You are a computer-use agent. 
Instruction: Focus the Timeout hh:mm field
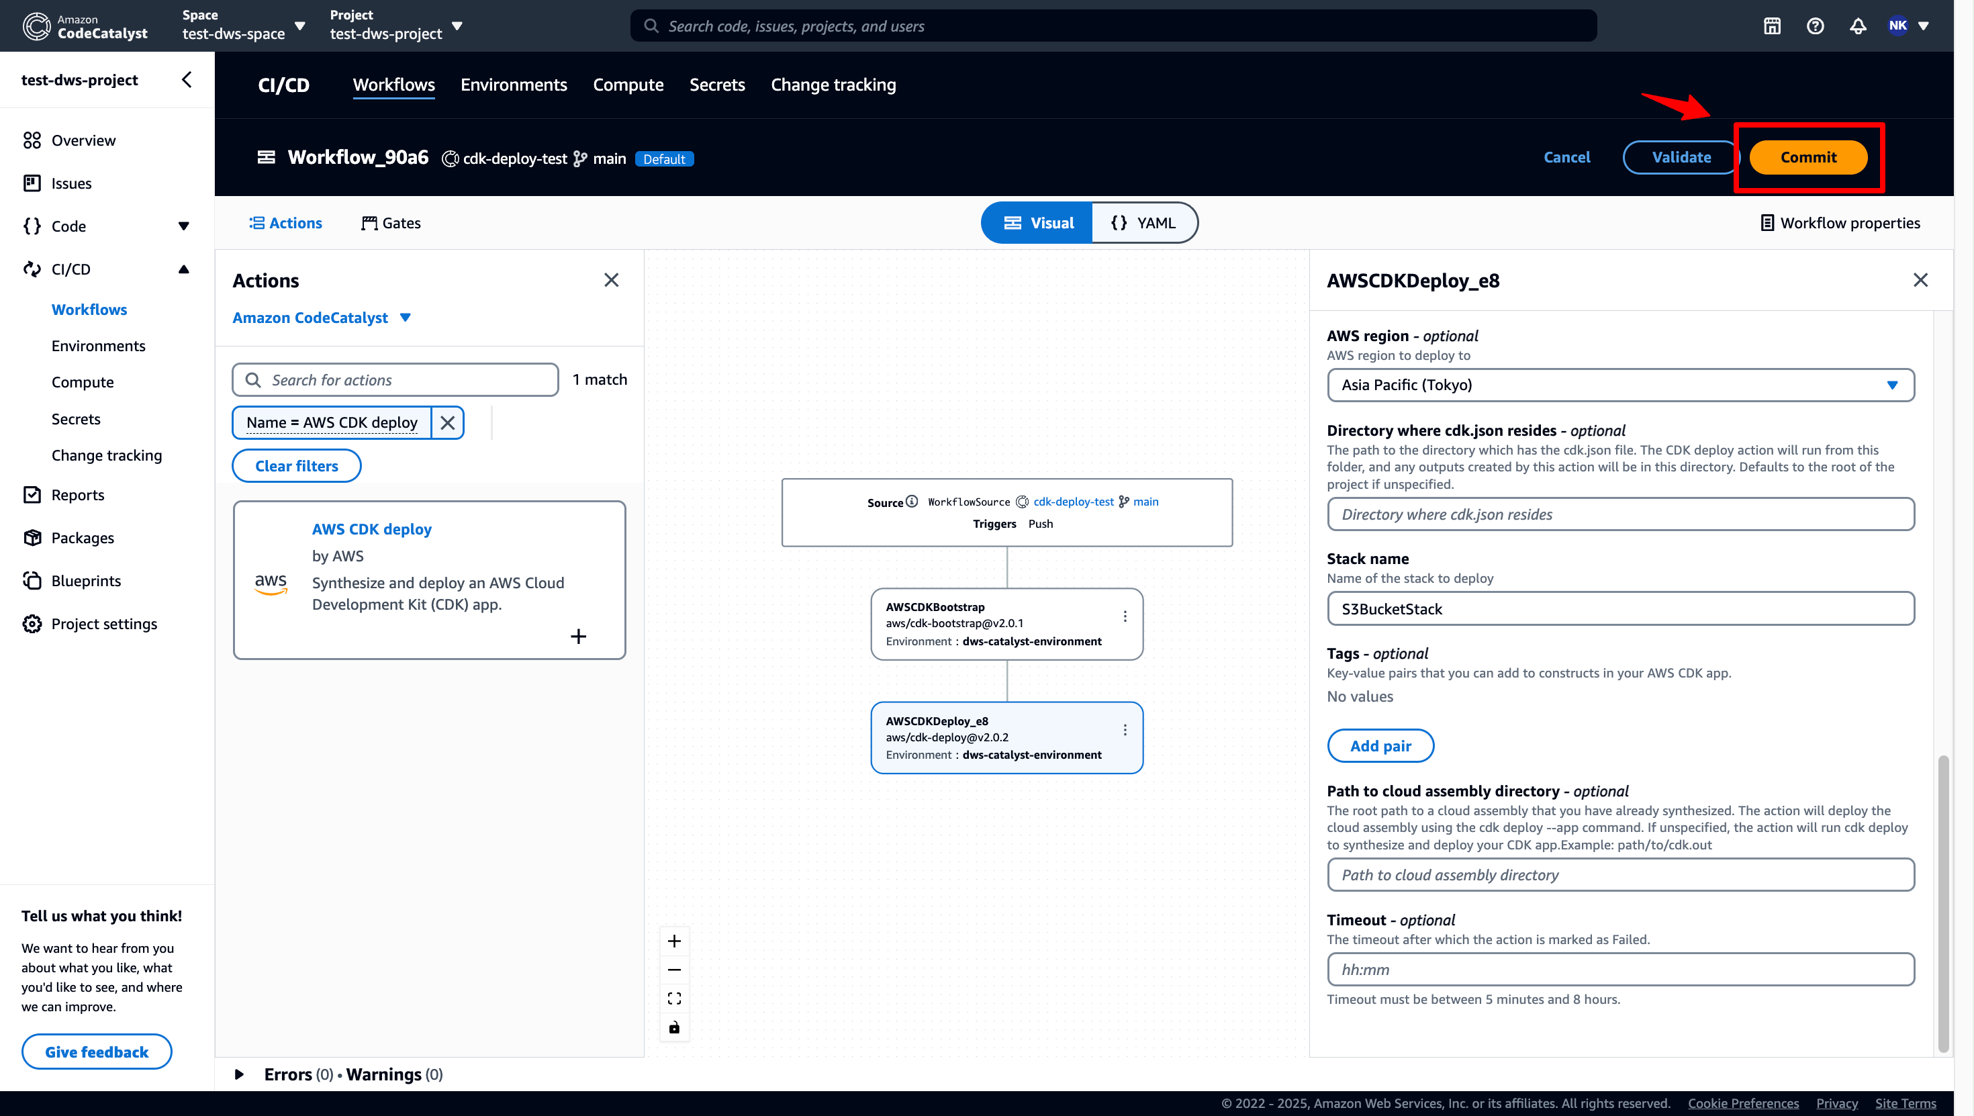pos(1620,969)
